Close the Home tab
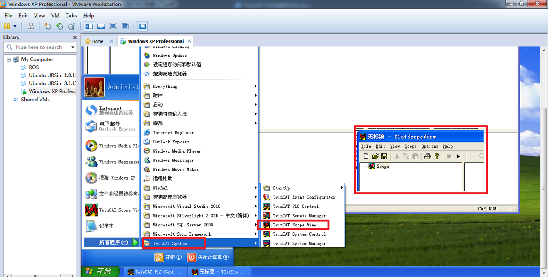The image size is (548, 277). coord(112,41)
